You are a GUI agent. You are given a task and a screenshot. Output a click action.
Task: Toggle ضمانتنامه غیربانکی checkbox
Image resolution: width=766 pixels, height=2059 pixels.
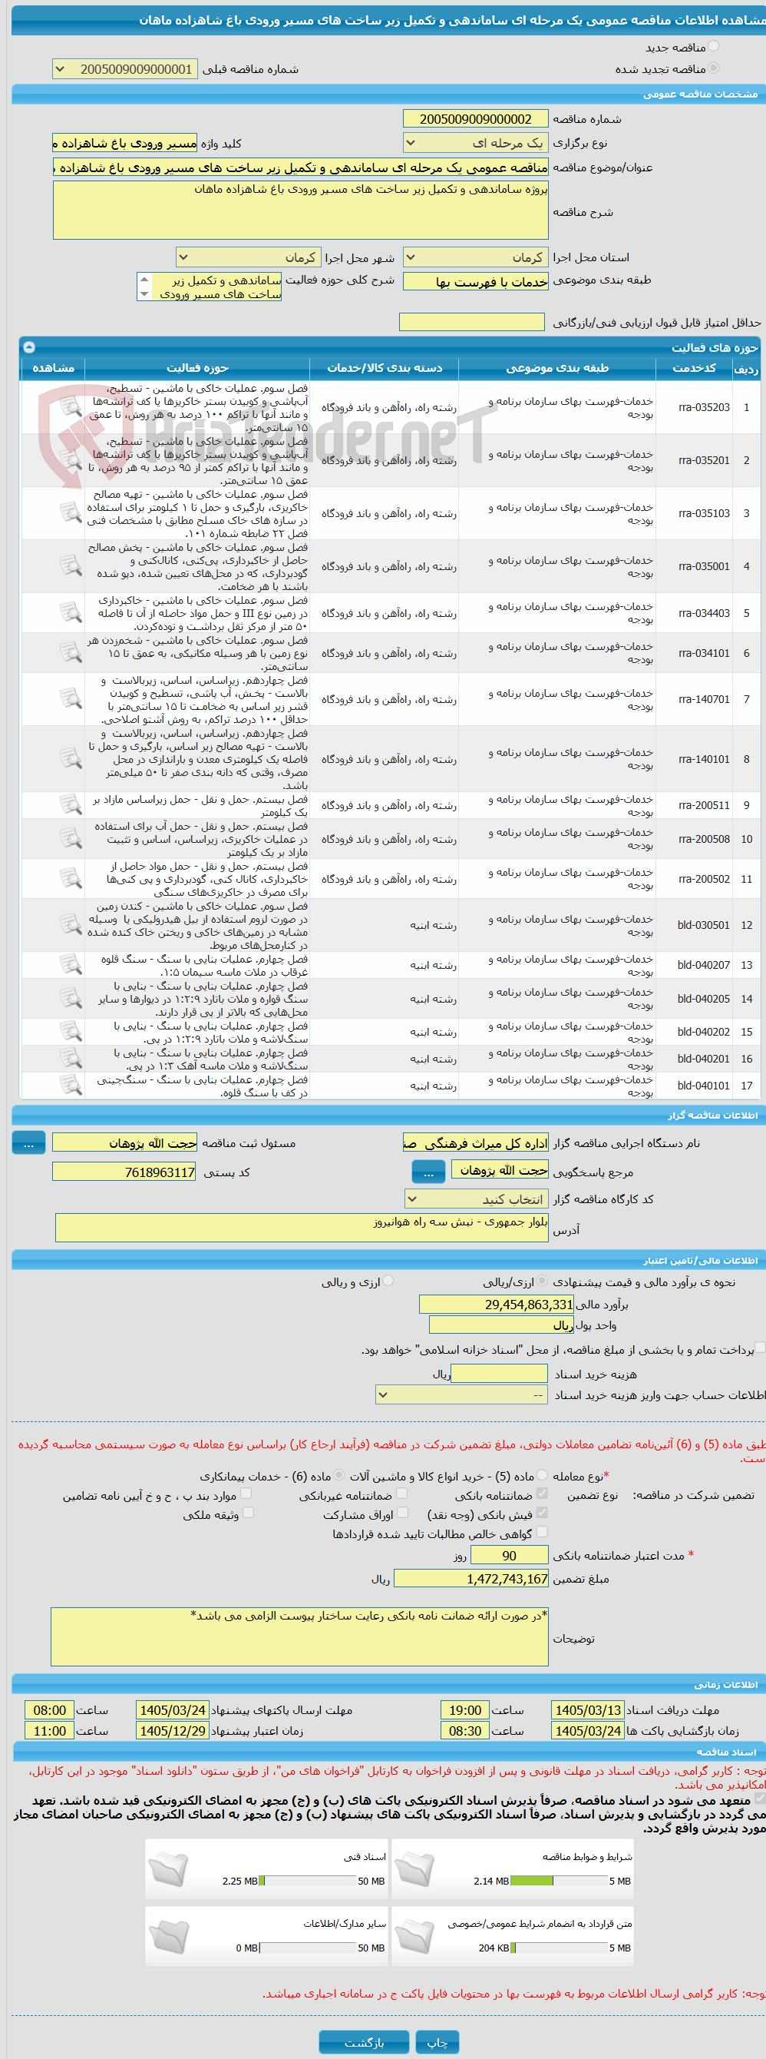(x=401, y=1493)
